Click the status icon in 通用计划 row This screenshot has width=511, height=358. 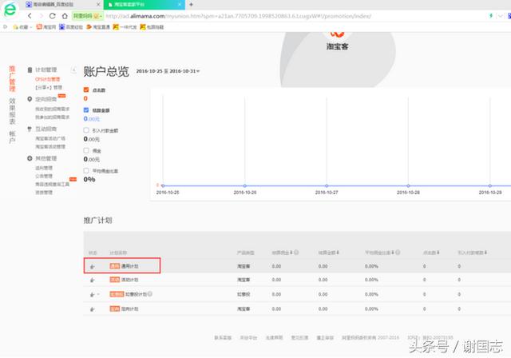tap(93, 266)
